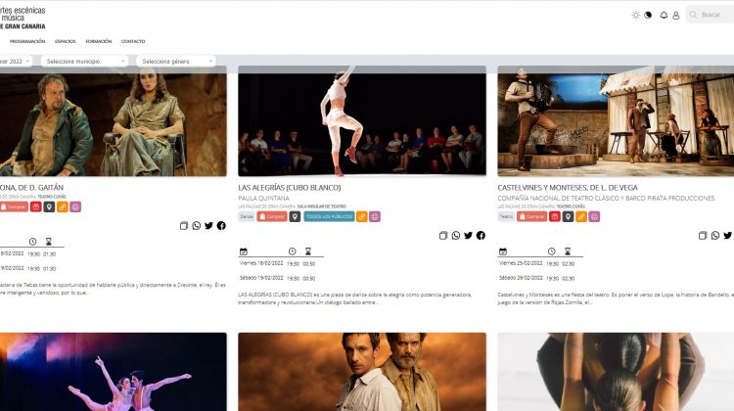Open map location icon for Las Alegrías

pos(295,216)
